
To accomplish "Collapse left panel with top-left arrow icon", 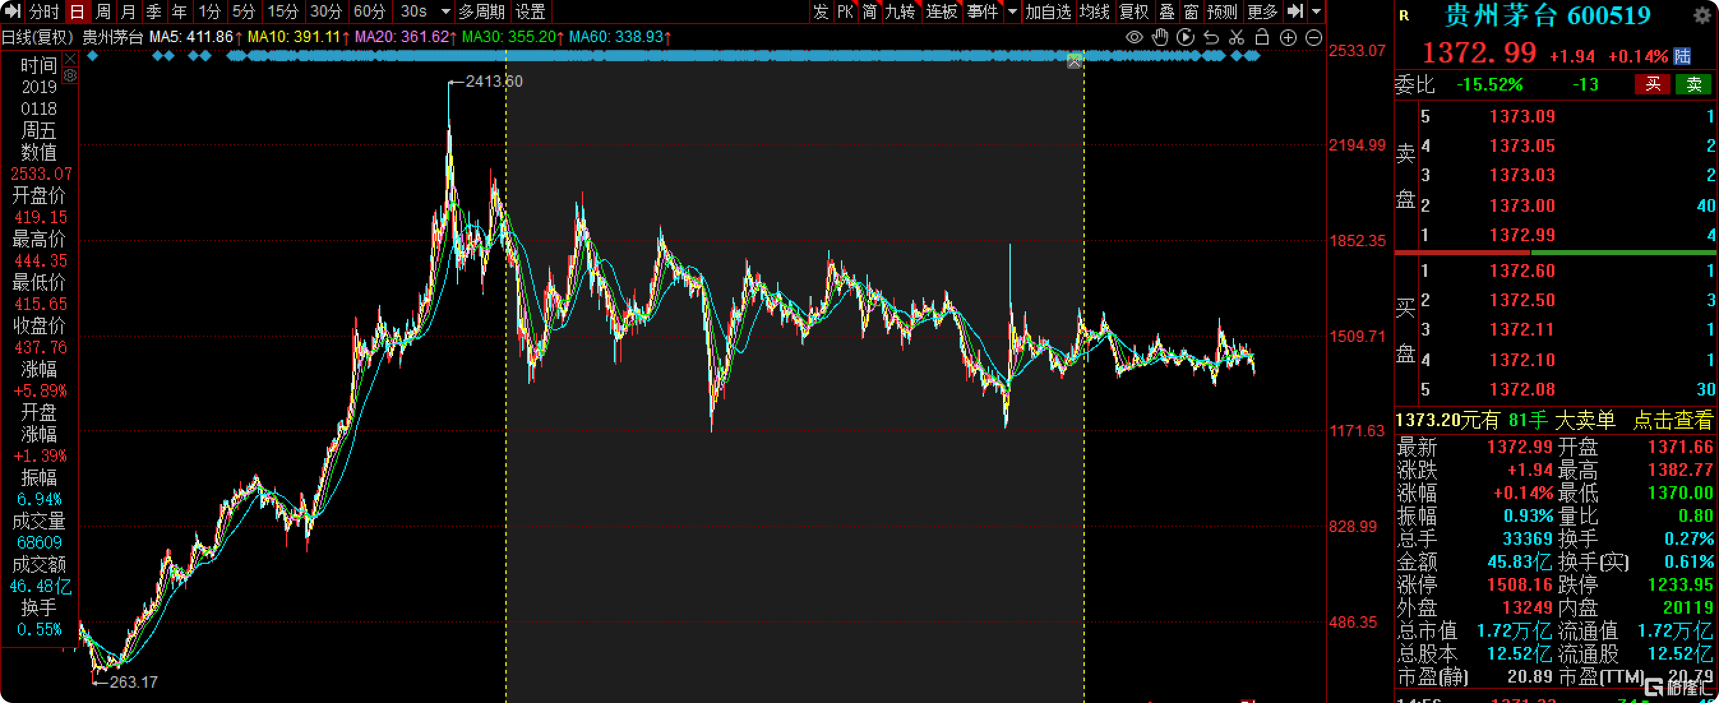I will point(13,11).
